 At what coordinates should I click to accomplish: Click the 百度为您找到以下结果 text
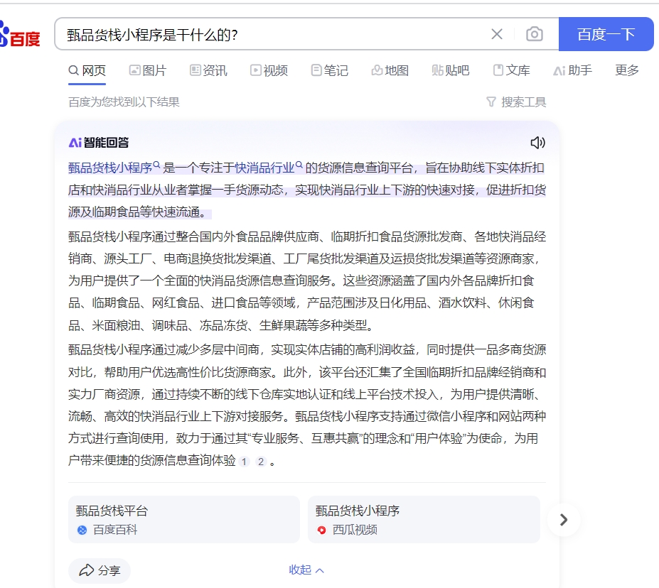click(124, 102)
